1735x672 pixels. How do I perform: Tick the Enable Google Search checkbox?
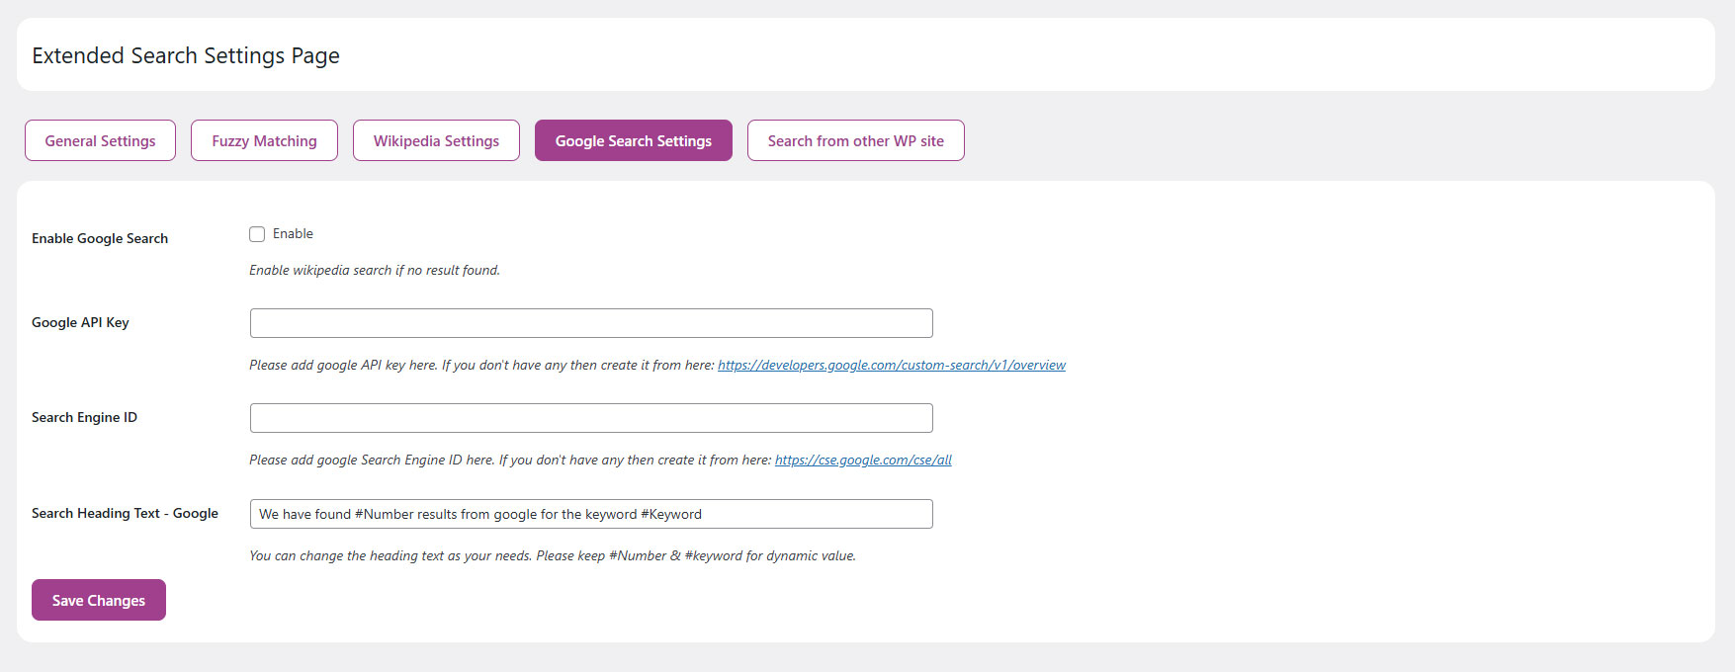257,234
